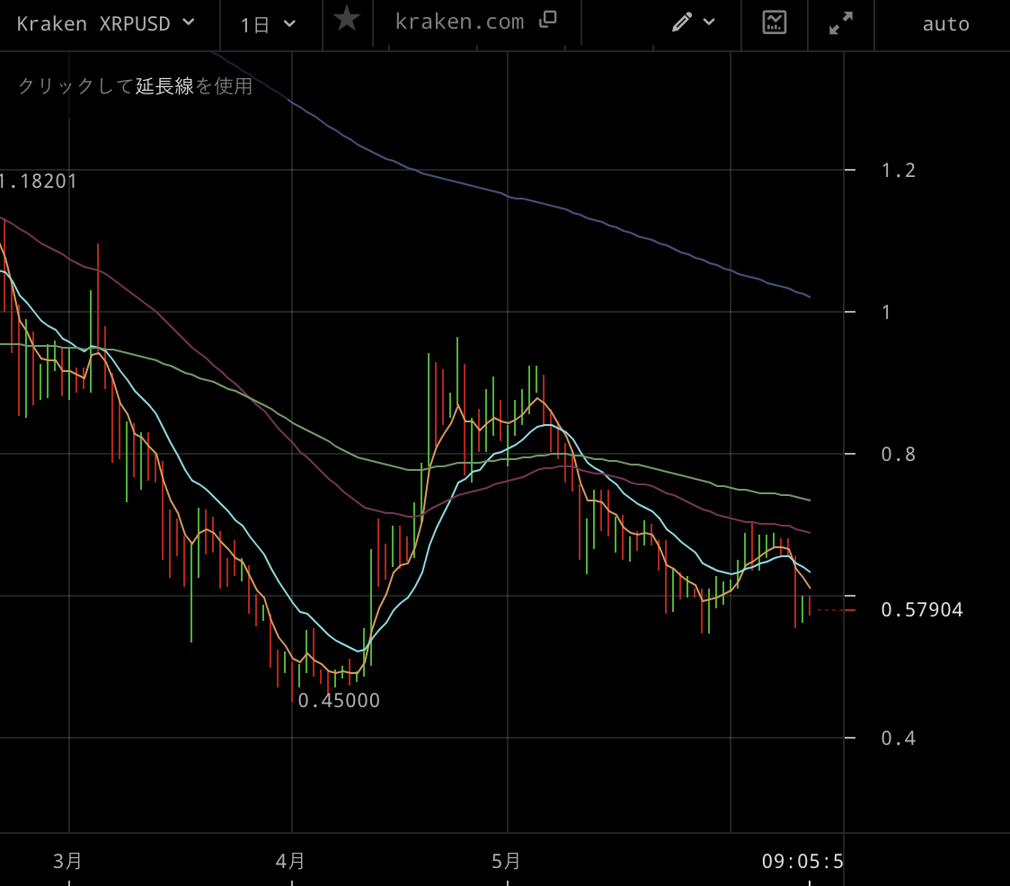Click the 1 price axis label
1010x886 pixels.
point(886,312)
